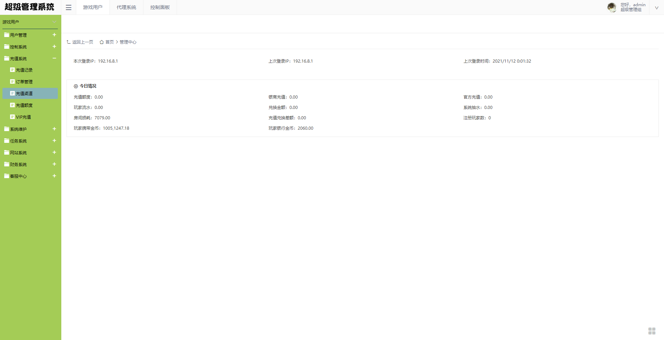Select 订单管理 in the sidebar
664x340 pixels.
24,82
